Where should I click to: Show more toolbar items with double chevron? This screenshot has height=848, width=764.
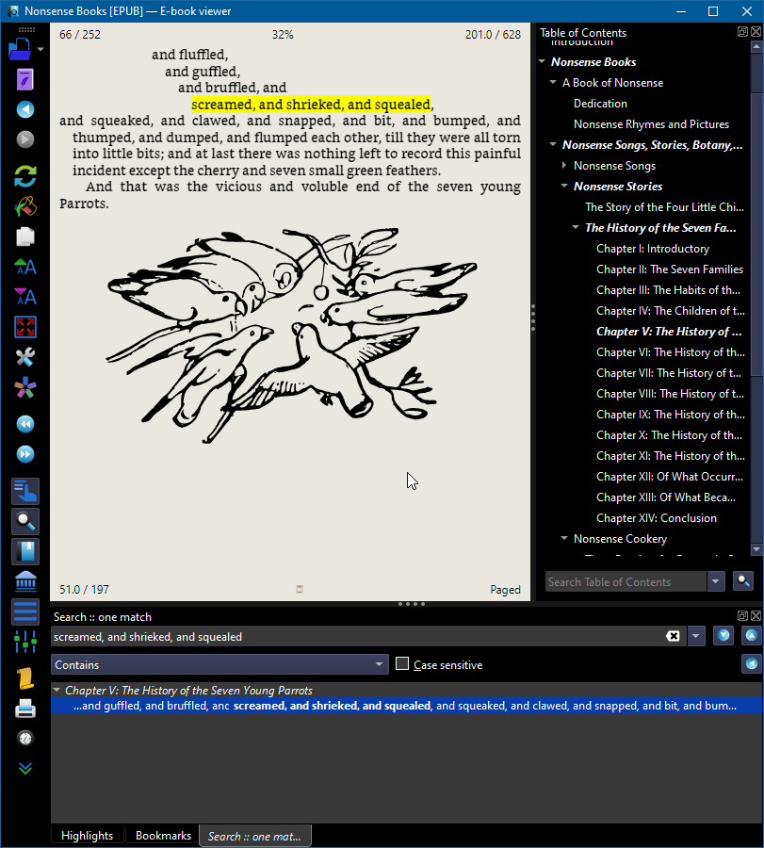[24, 769]
